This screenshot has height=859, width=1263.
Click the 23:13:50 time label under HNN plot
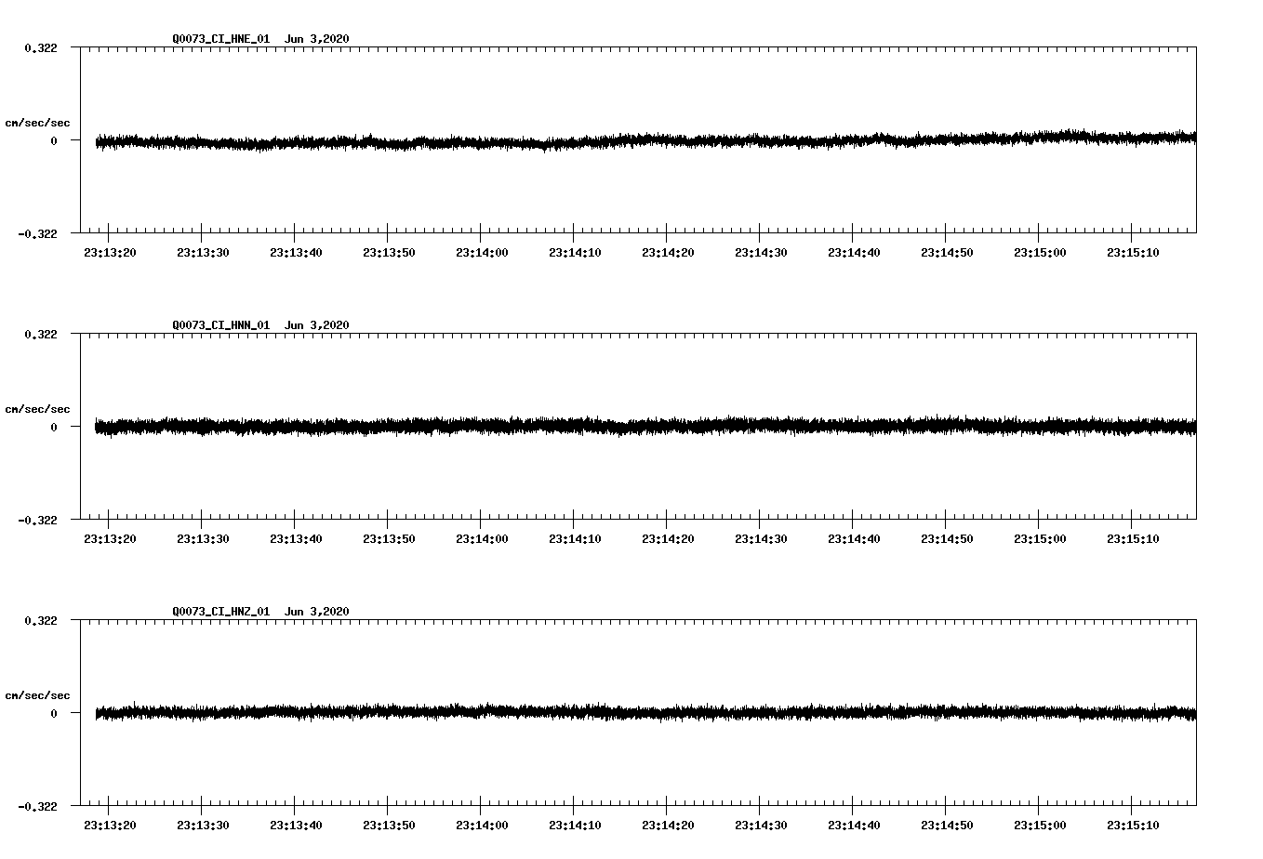point(389,539)
